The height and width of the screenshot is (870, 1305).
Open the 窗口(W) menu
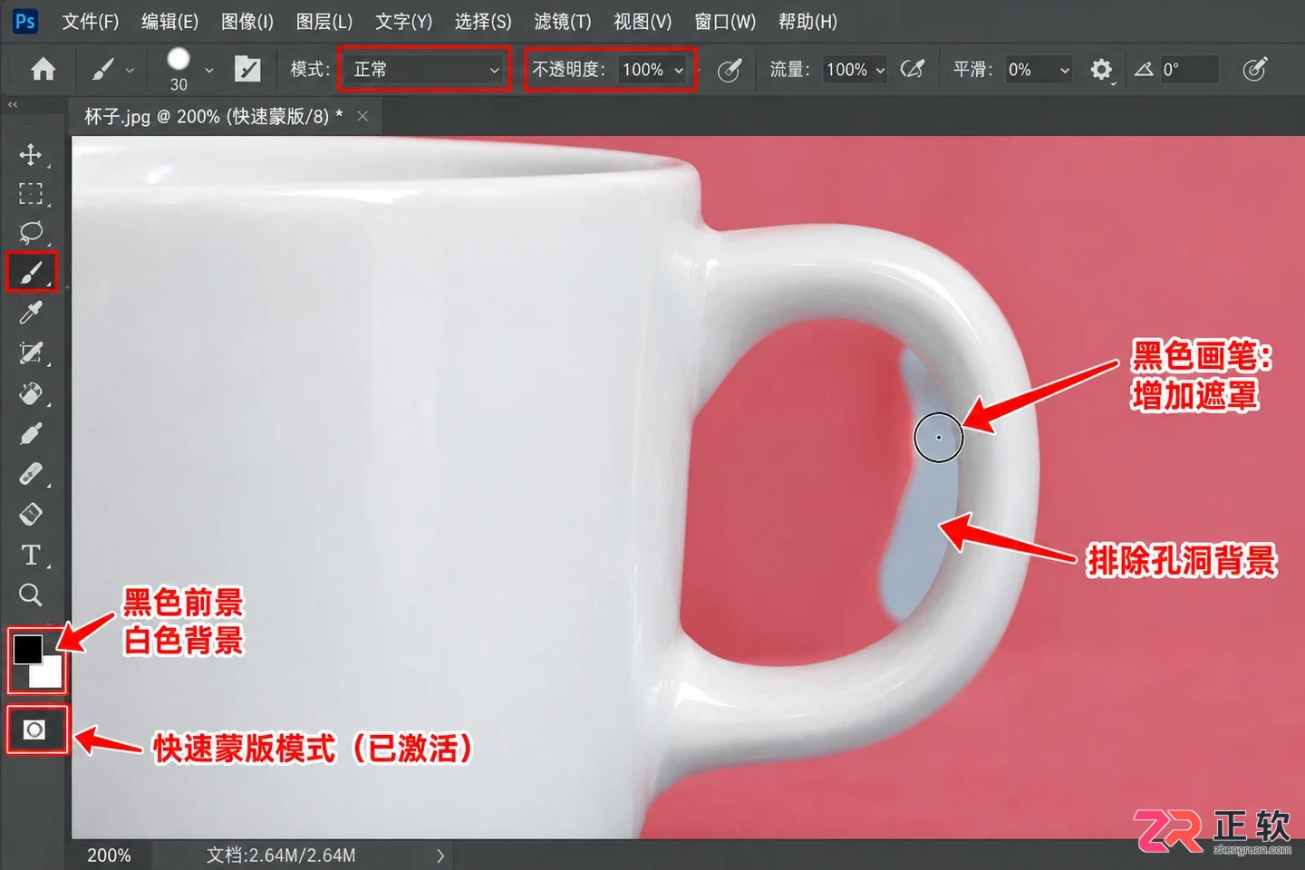tap(725, 21)
